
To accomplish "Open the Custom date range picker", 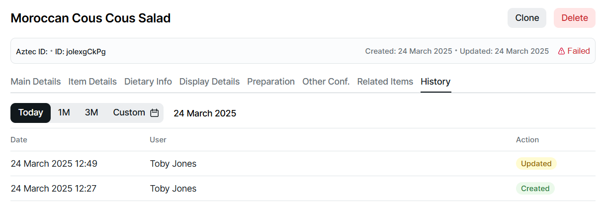I will (x=129, y=113).
